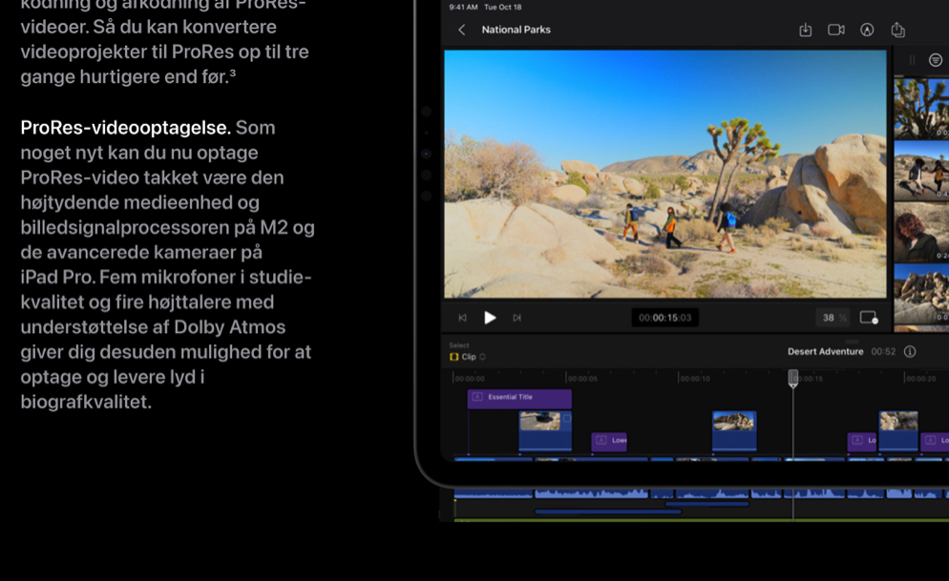Viewport: 949px width, 581px height.
Task: Tap the circled pen markup icon
Action: click(867, 30)
